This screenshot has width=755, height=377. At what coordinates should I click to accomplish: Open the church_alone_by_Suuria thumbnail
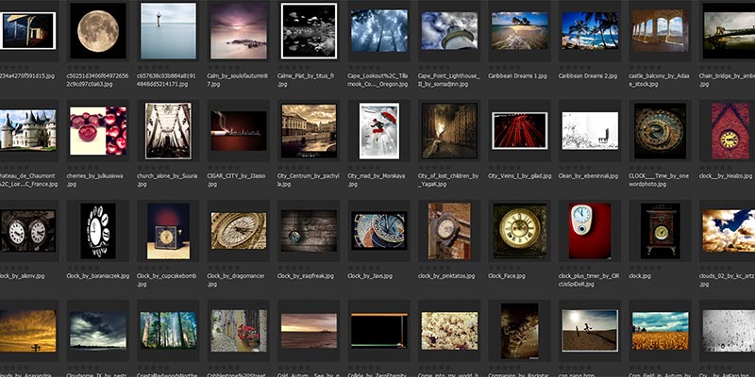point(169,131)
